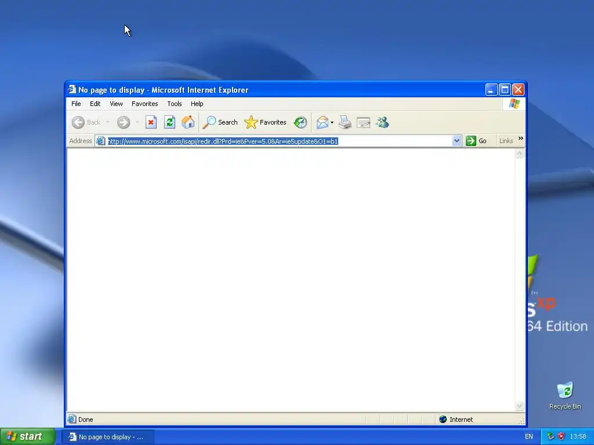
Task: Click the 13:58 taskbar clock
Action: pyautogui.click(x=578, y=436)
